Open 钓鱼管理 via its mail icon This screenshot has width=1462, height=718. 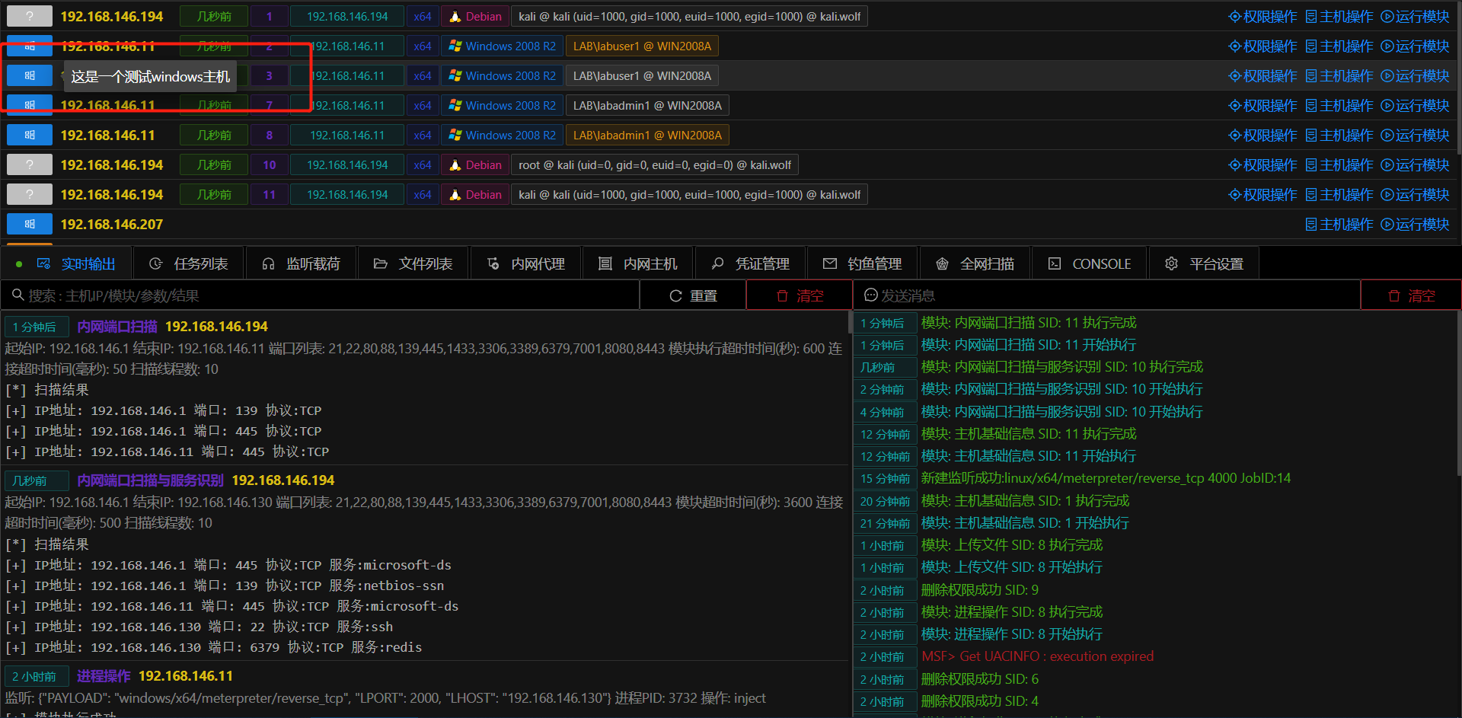(x=830, y=263)
